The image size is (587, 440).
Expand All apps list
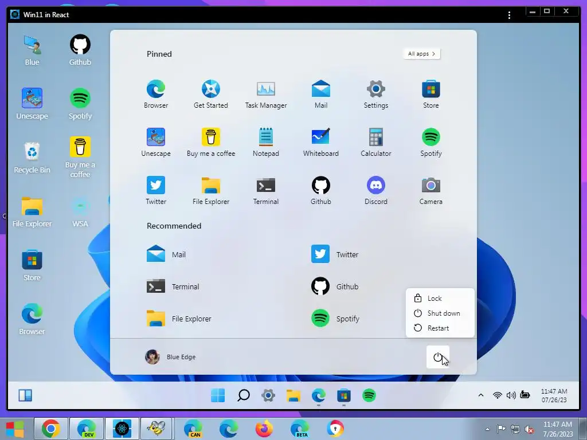point(422,53)
